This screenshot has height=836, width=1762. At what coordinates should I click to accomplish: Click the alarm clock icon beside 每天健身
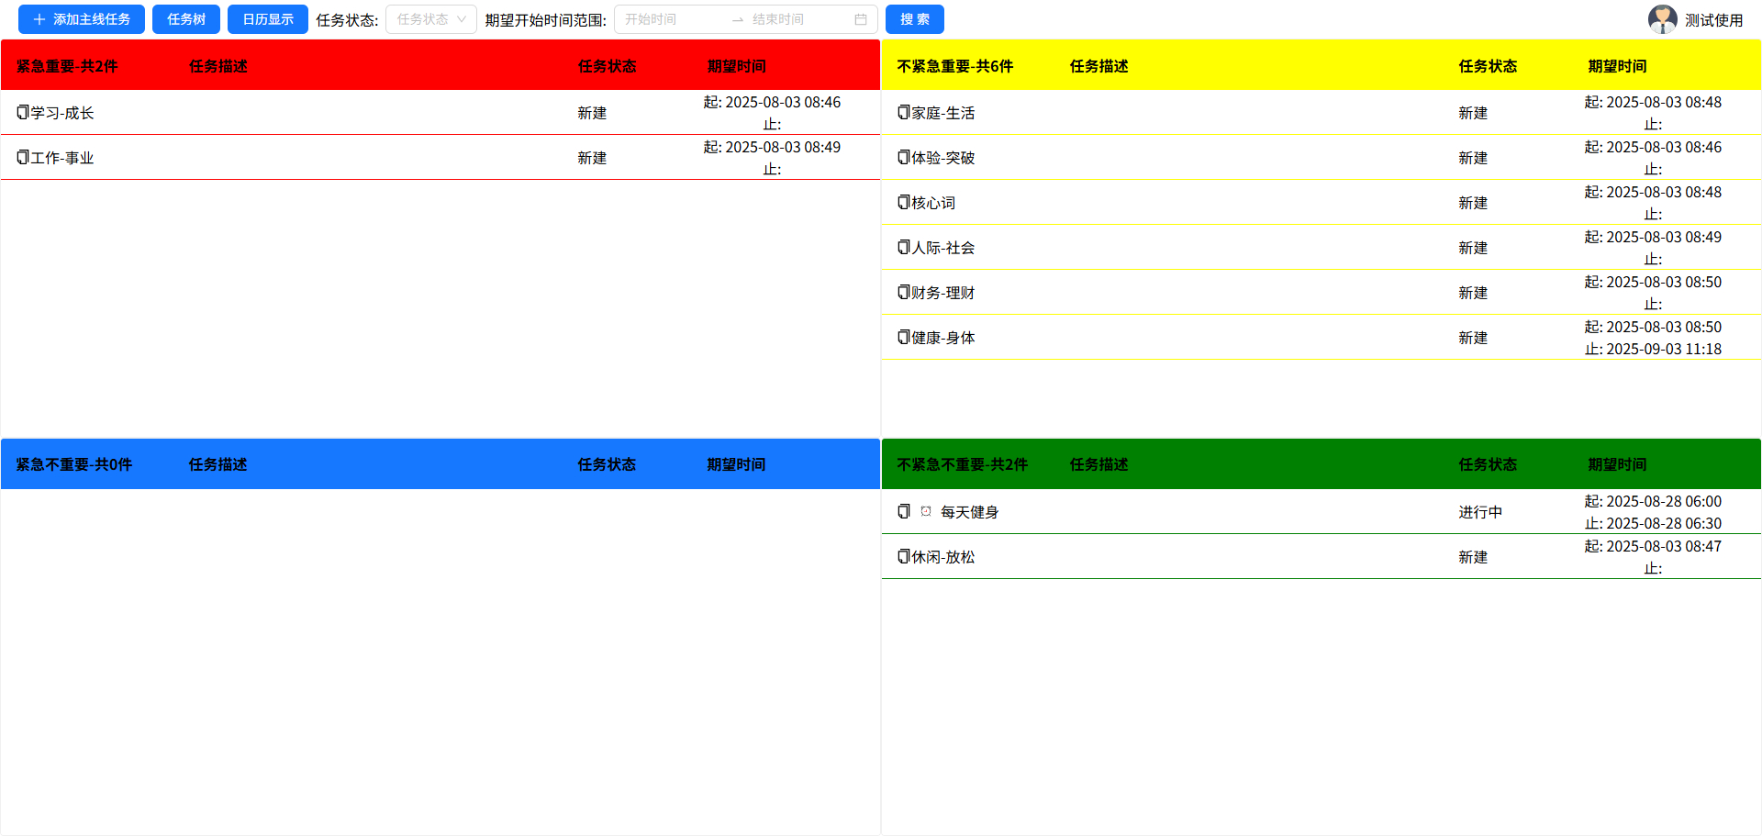926,511
